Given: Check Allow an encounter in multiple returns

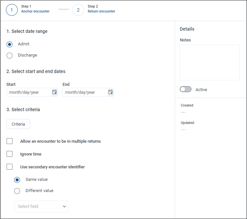Looking at the screenshot, I should 10,141.
